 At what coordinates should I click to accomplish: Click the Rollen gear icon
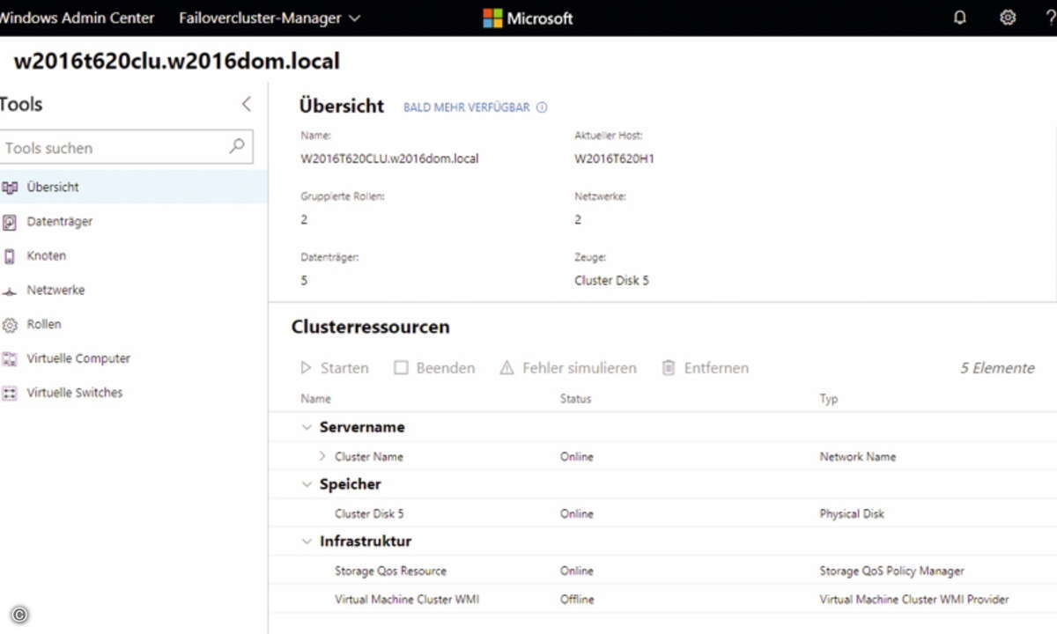pyautogui.click(x=10, y=325)
